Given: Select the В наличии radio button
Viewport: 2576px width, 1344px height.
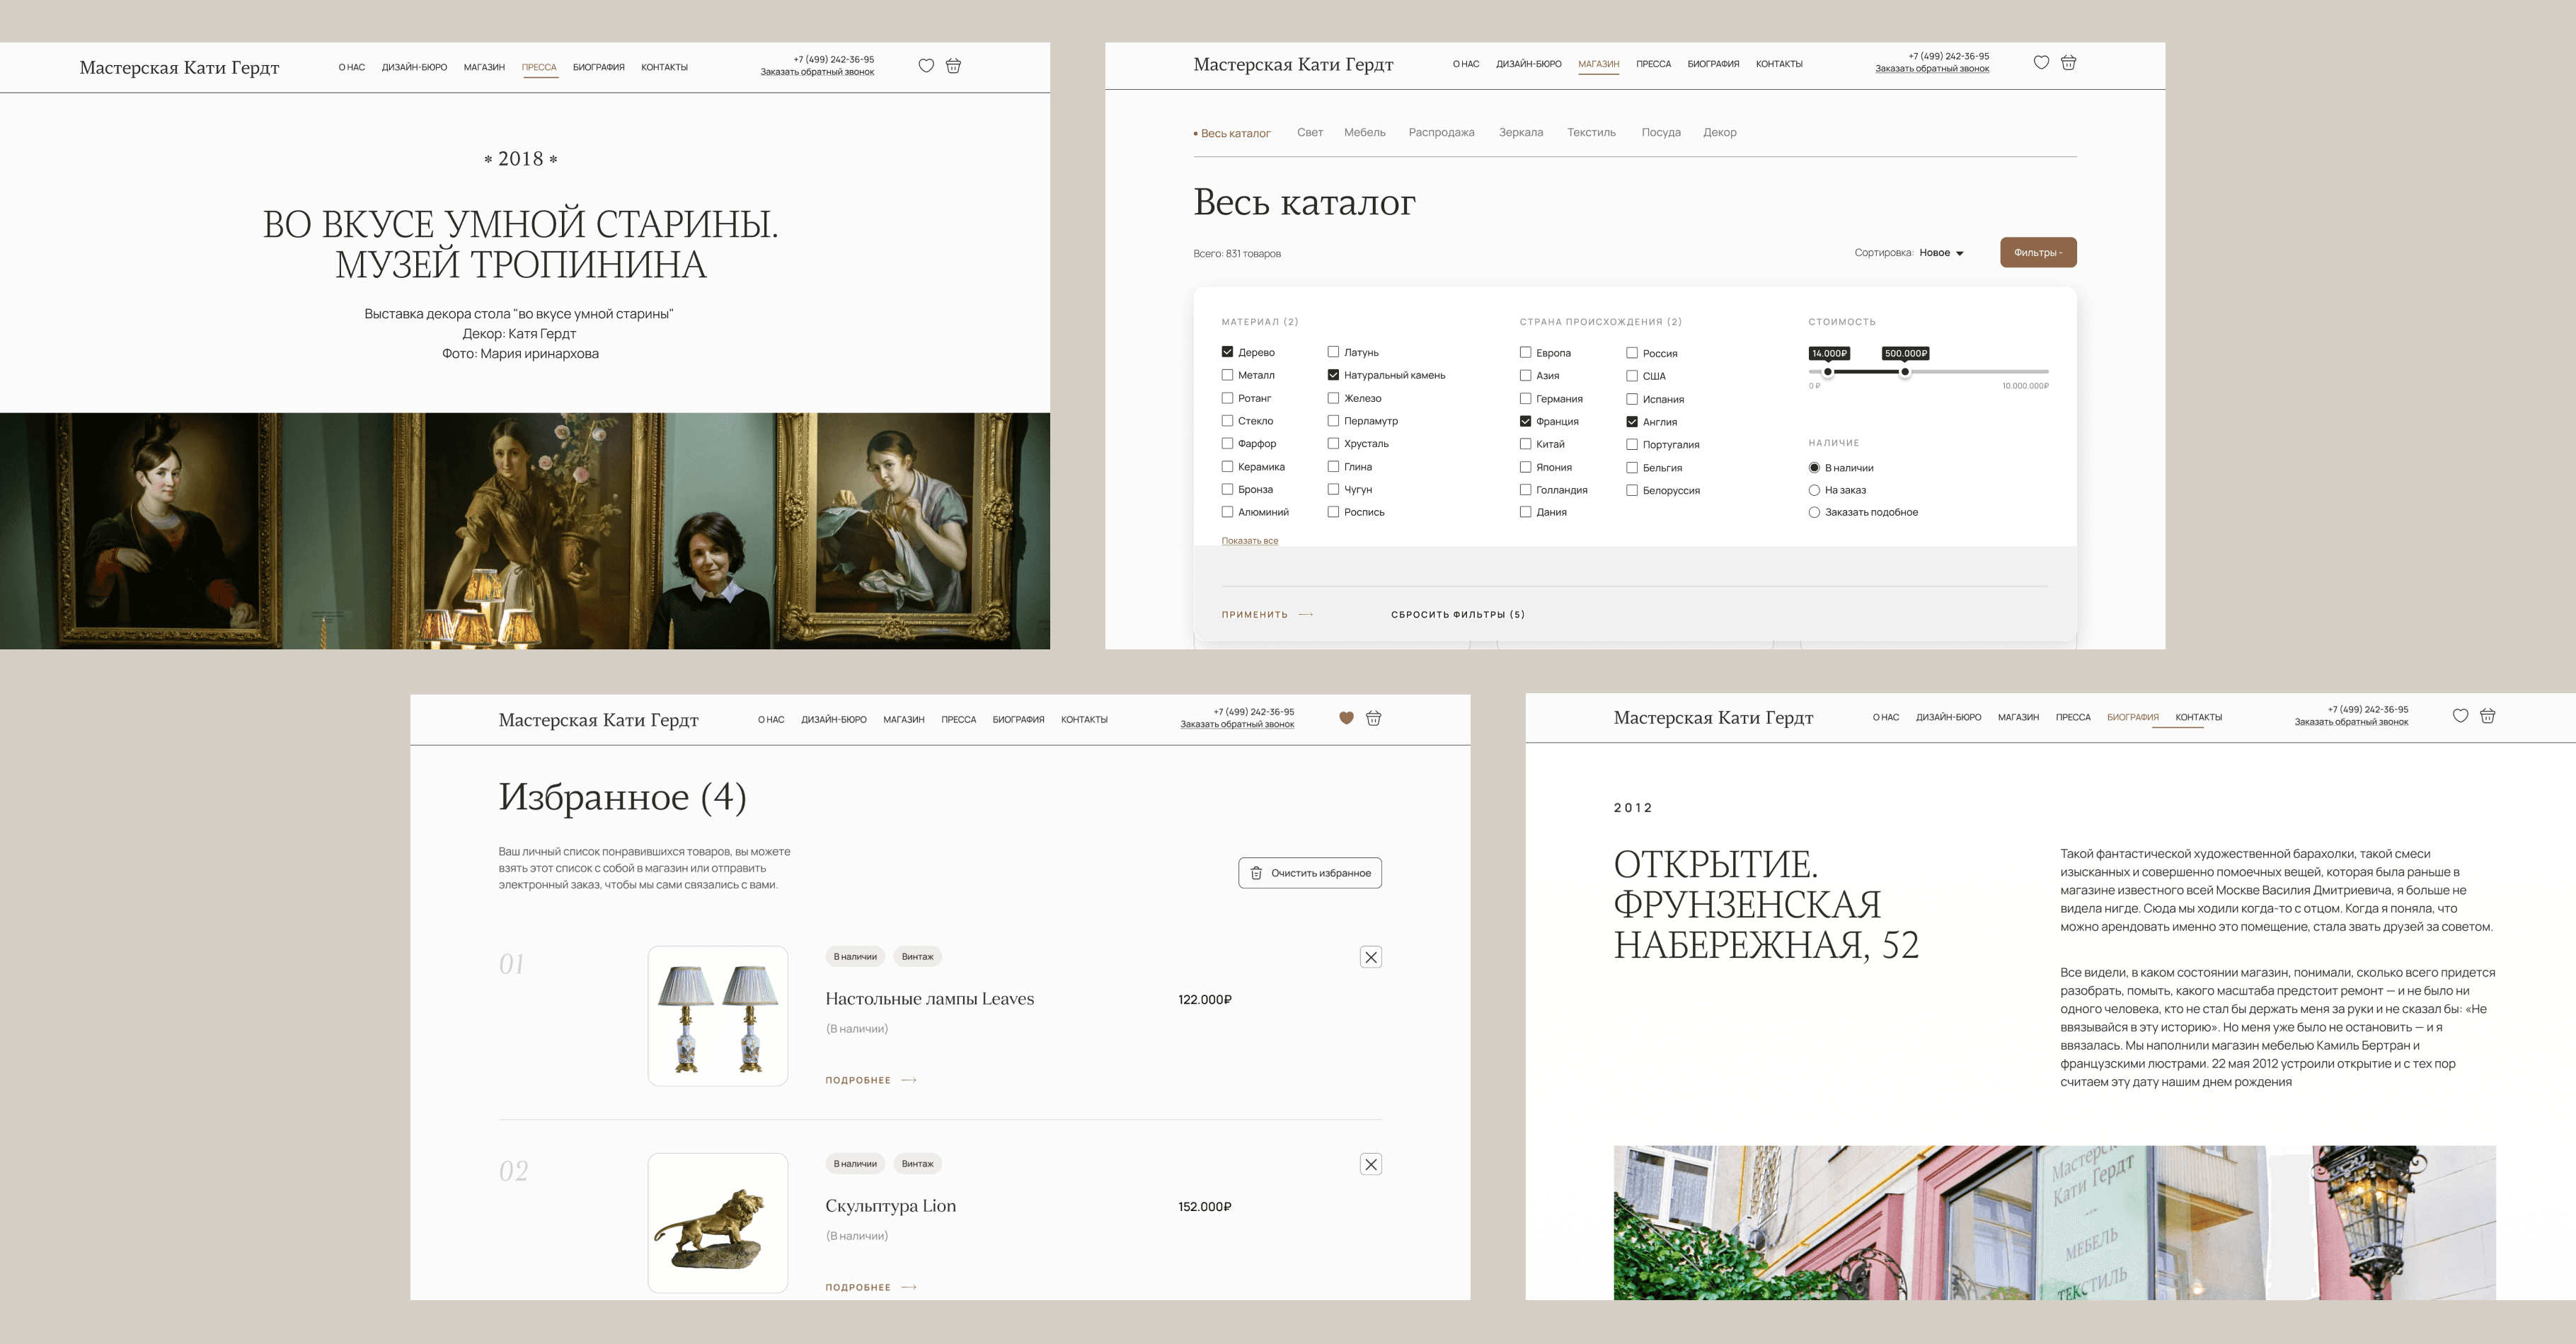Looking at the screenshot, I should (x=1814, y=468).
